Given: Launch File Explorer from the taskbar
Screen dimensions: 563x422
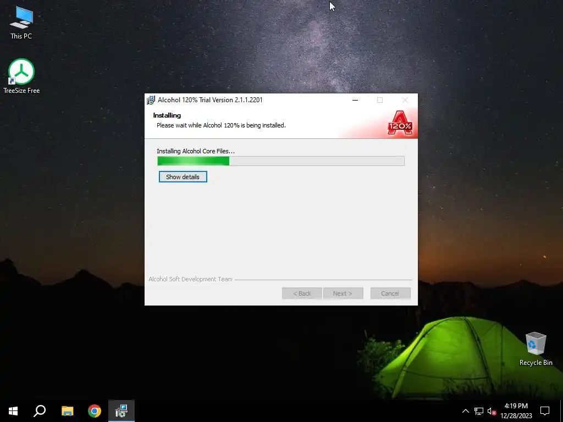Looking at the screenshot, I should (x=67, y=411).
